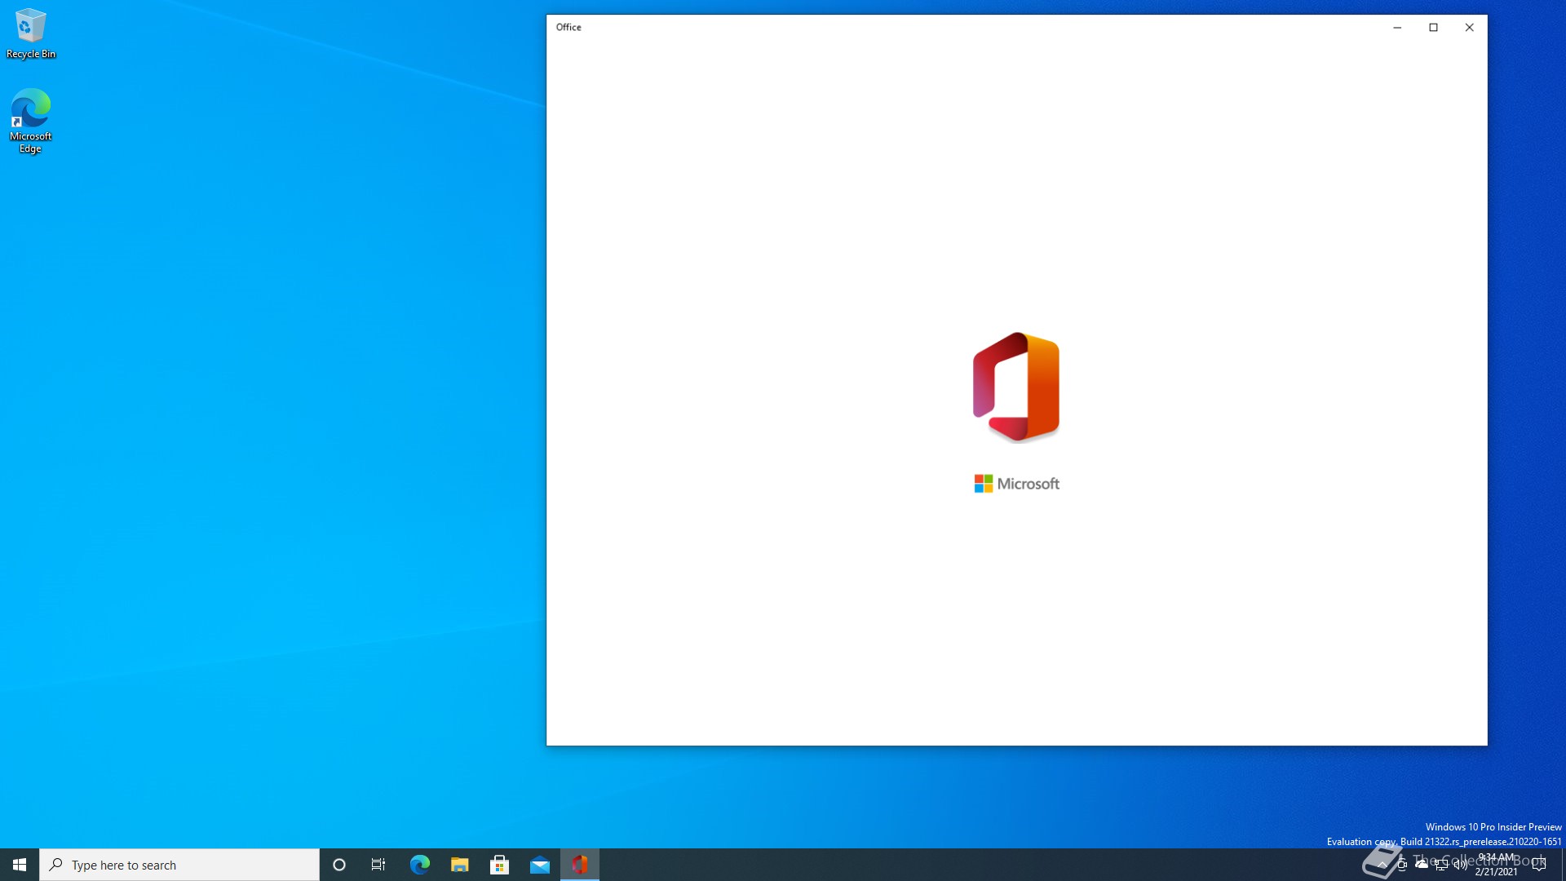Open the OneDrive cloud tray icon

point(1422,865)
